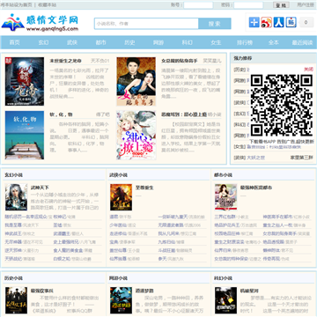Image resolution: width=317 pixels, height=317 pixels.
Task: Share via the Renren icon
Action: pos(278,22)
